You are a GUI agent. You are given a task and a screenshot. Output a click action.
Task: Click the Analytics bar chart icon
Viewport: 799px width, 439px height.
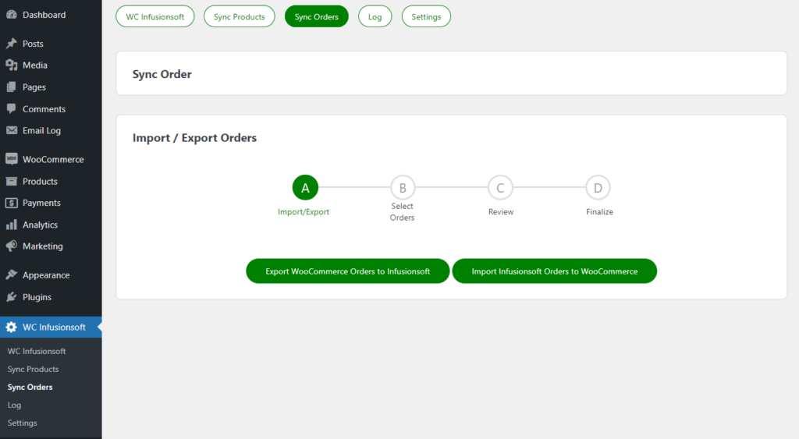(x=11, y=225)
